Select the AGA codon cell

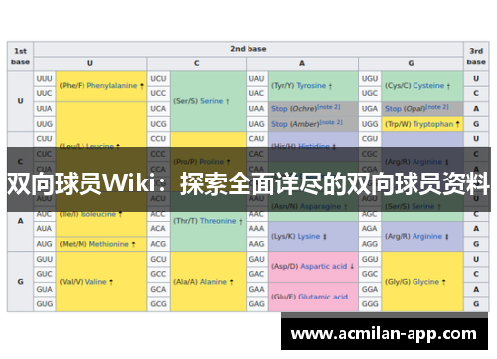[x=370, y=229]
